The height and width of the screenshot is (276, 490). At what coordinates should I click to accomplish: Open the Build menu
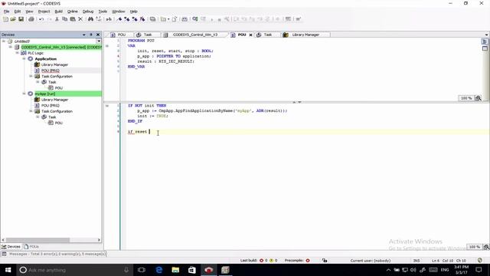(x=58, y=11)
